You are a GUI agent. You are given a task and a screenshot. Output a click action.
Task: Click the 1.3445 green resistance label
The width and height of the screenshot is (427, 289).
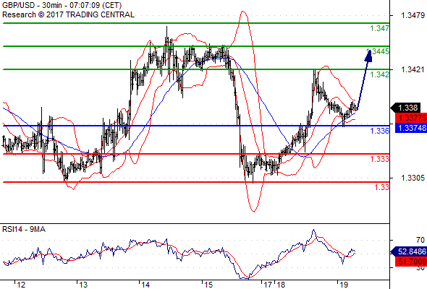(x=378, y=51)
